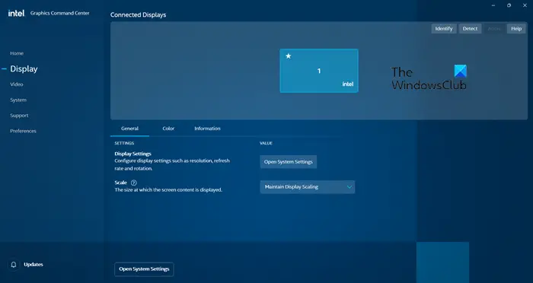This screenshot has width=533, height=283.
Task: Open Help for connected displays
Action: coord(516,29)
